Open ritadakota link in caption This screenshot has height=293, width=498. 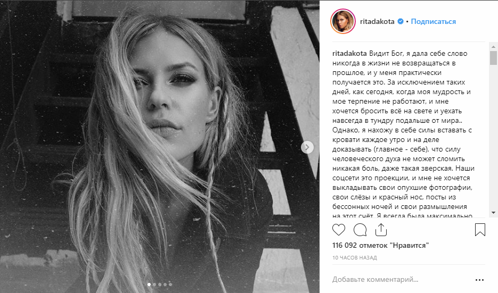349,53
